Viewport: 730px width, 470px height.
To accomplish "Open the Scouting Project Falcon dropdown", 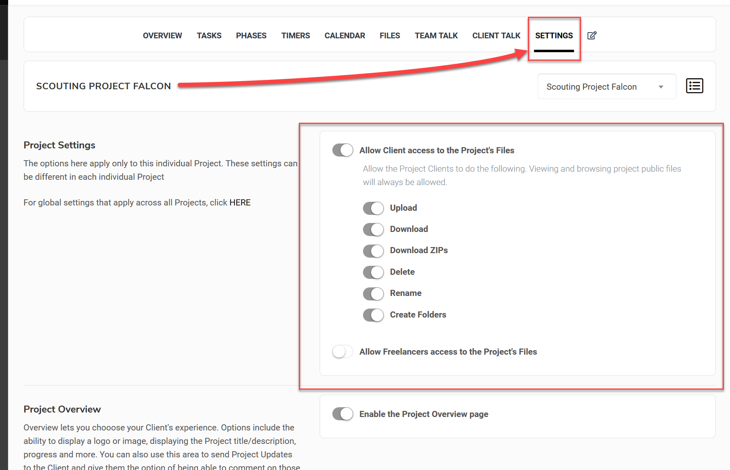I will (607, 86).
